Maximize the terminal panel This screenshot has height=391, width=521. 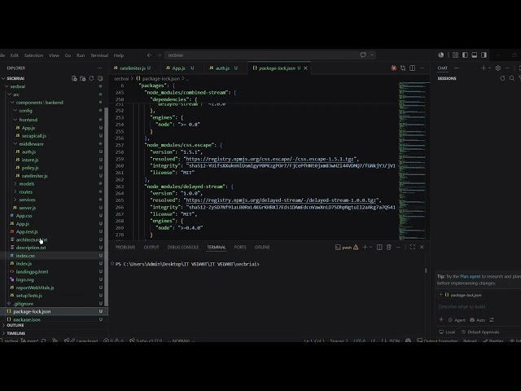(413, 247)
